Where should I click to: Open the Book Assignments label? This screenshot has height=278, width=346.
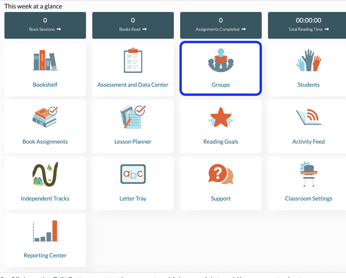45,142
